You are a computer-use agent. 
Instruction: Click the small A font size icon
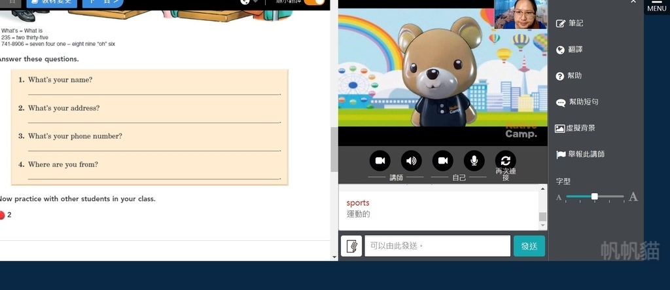(559, 197)
